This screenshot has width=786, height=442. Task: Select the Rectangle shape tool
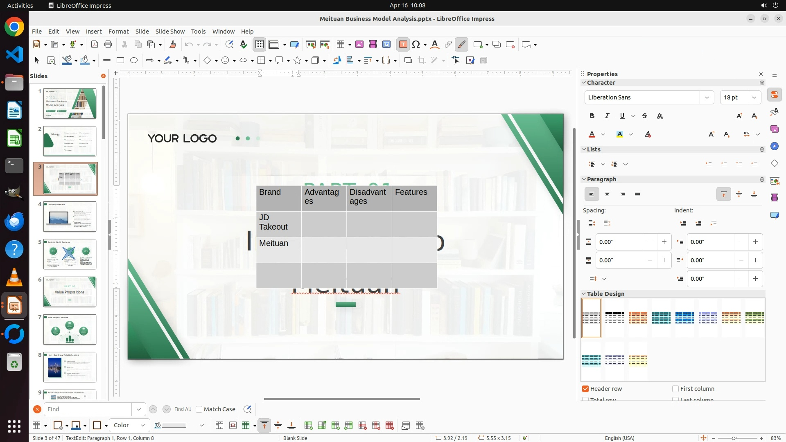click(120, 61)
